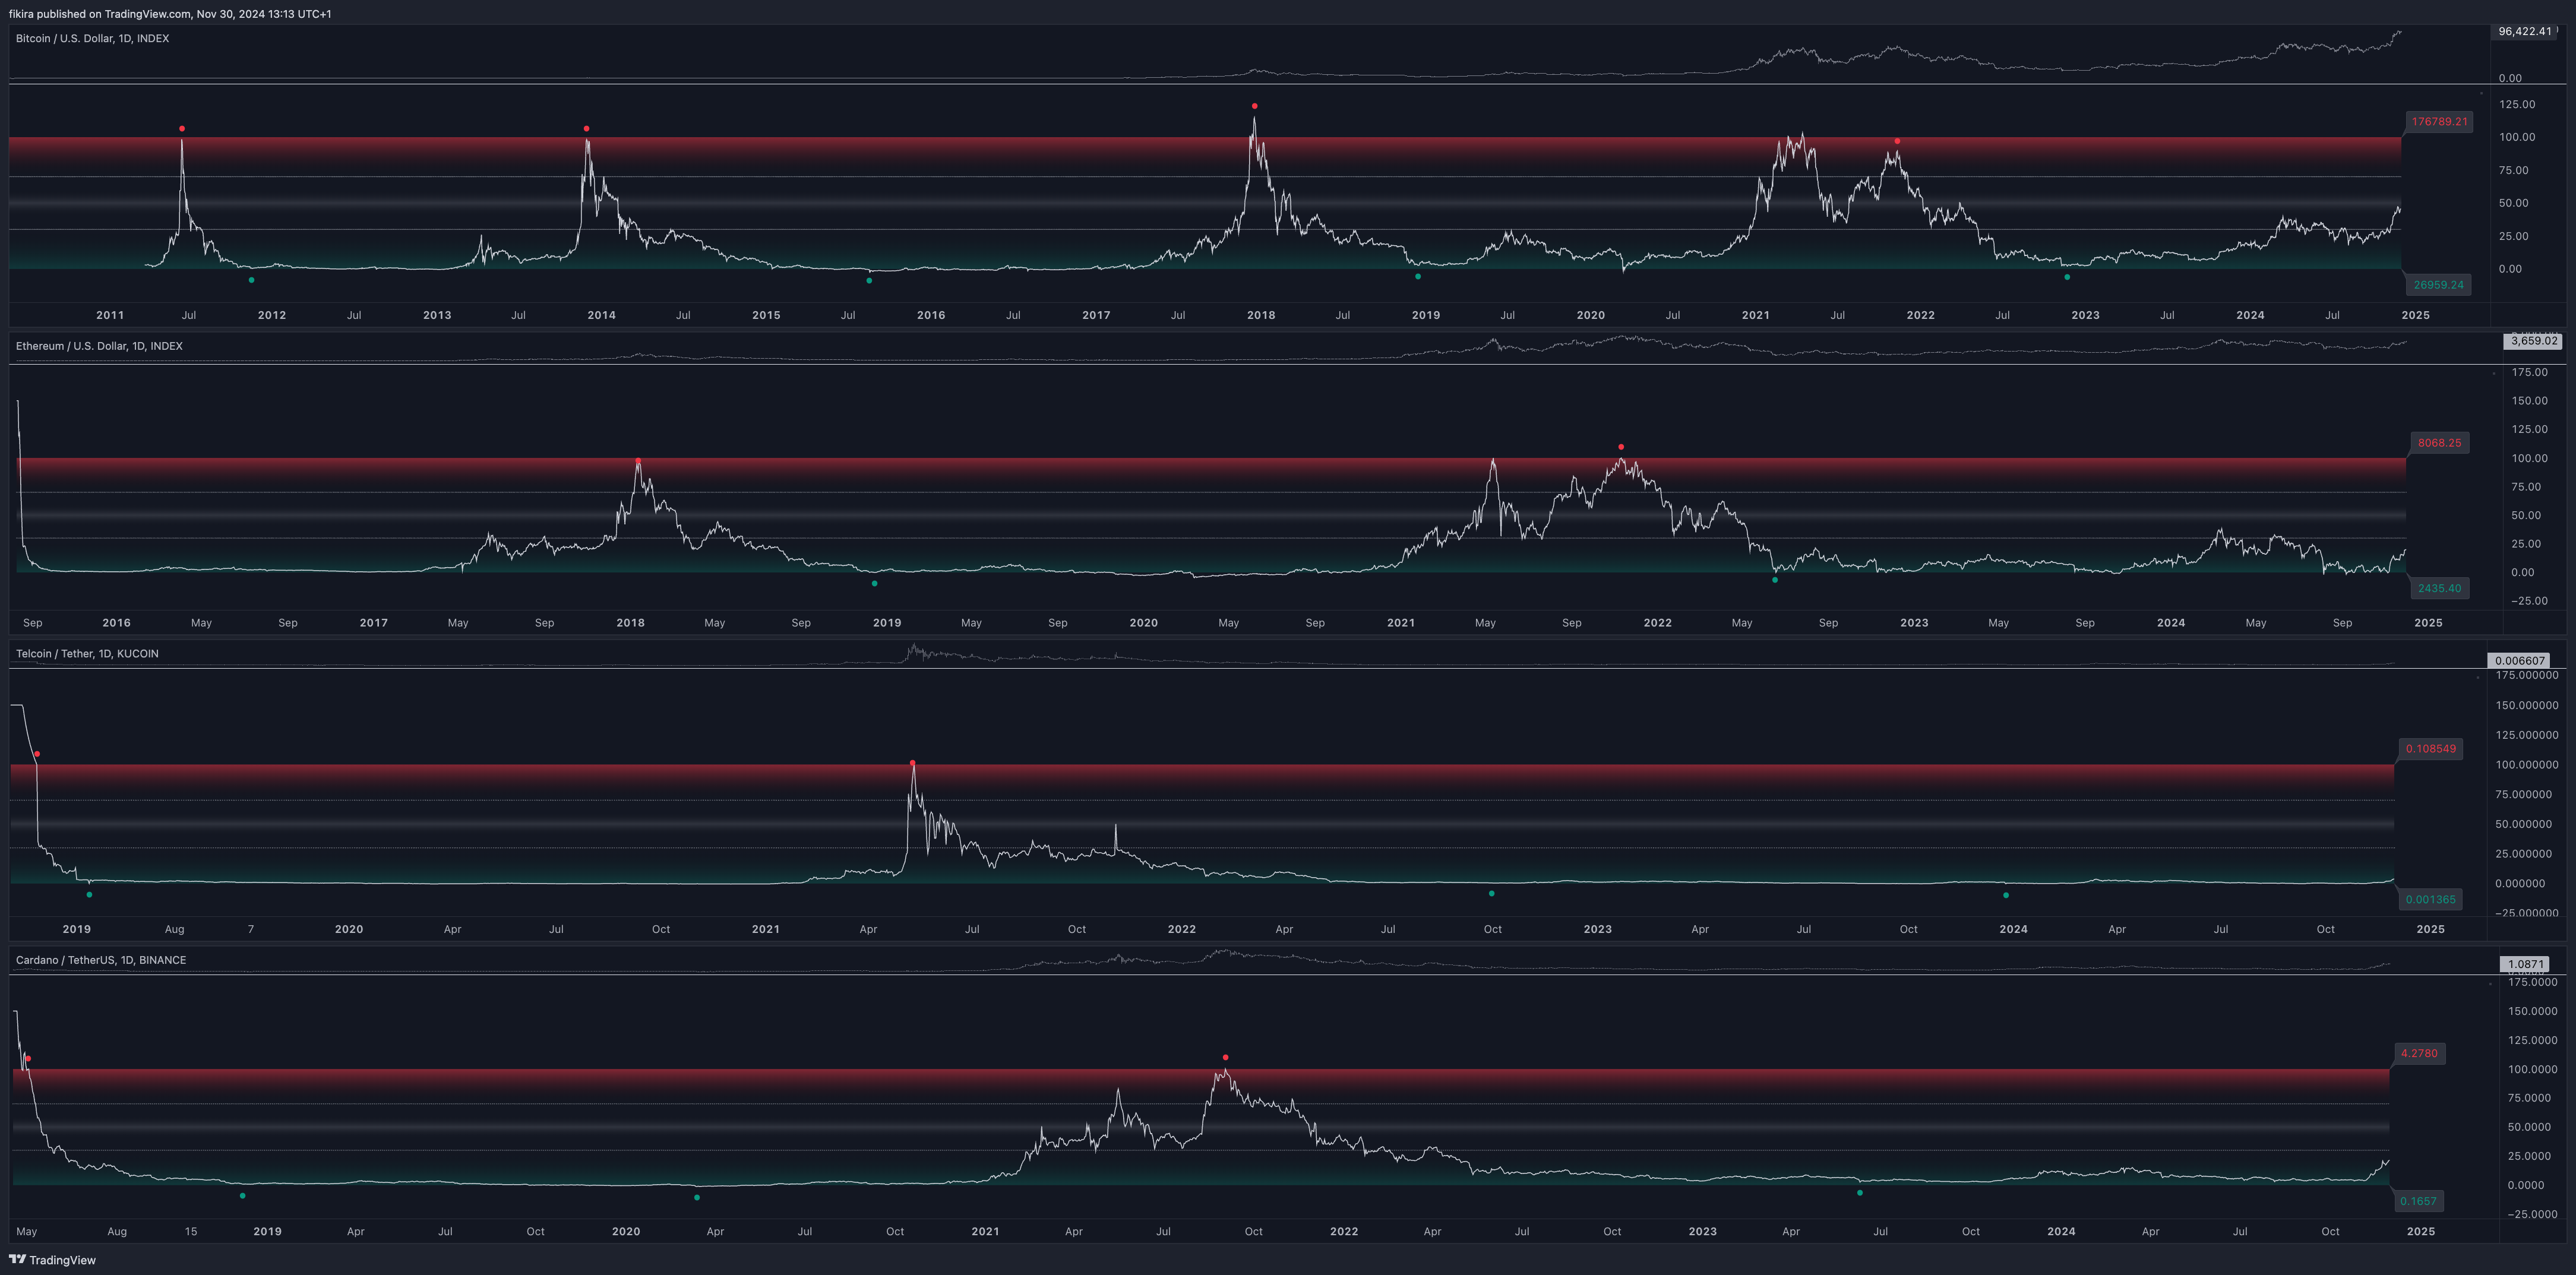The width and height of the screenshot is (2576, 1275).
Task: Click Telcoin's green bottom marker in early 2019
Action: [89, 894]
